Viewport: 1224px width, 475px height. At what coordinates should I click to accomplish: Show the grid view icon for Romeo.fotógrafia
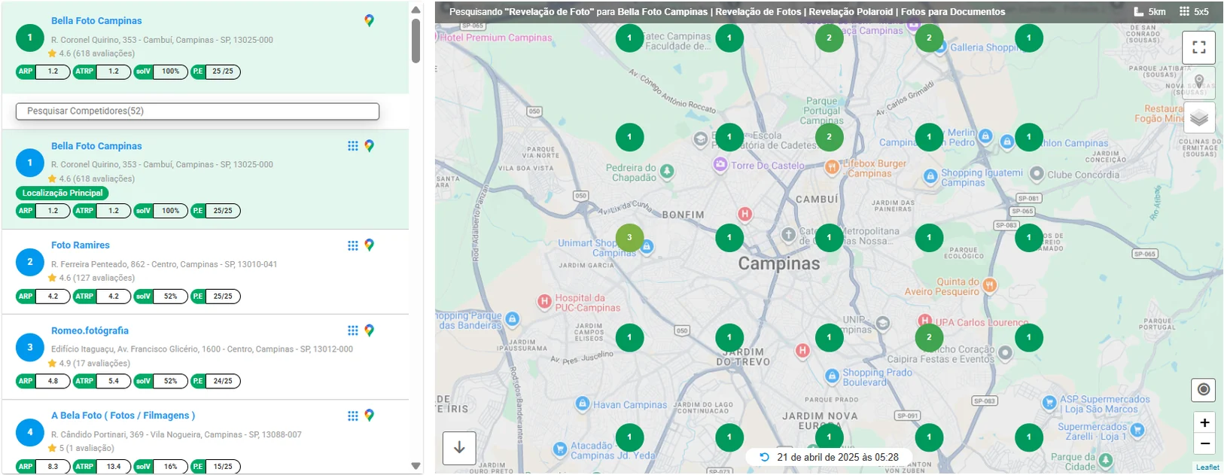coord(352,330)
